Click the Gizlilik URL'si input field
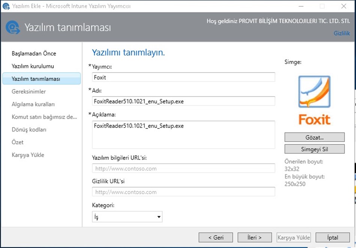The height and width of the screenshot is (248, 356). (184, 192)
